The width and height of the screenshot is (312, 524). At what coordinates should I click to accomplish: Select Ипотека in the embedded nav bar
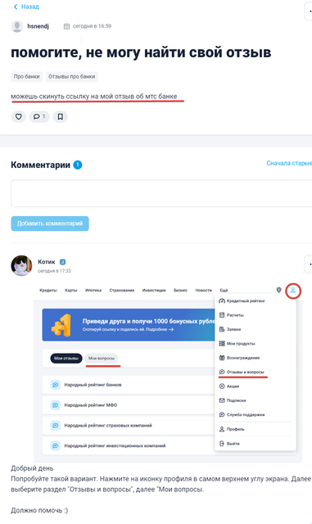[x=93, y=291]
